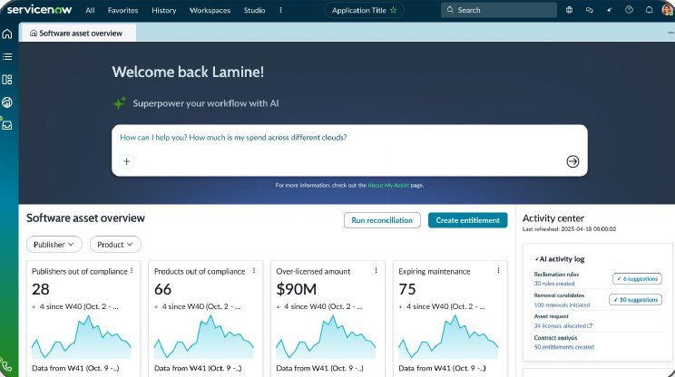Open the About My Assist link
675x377 pixels.
[388, 185]
